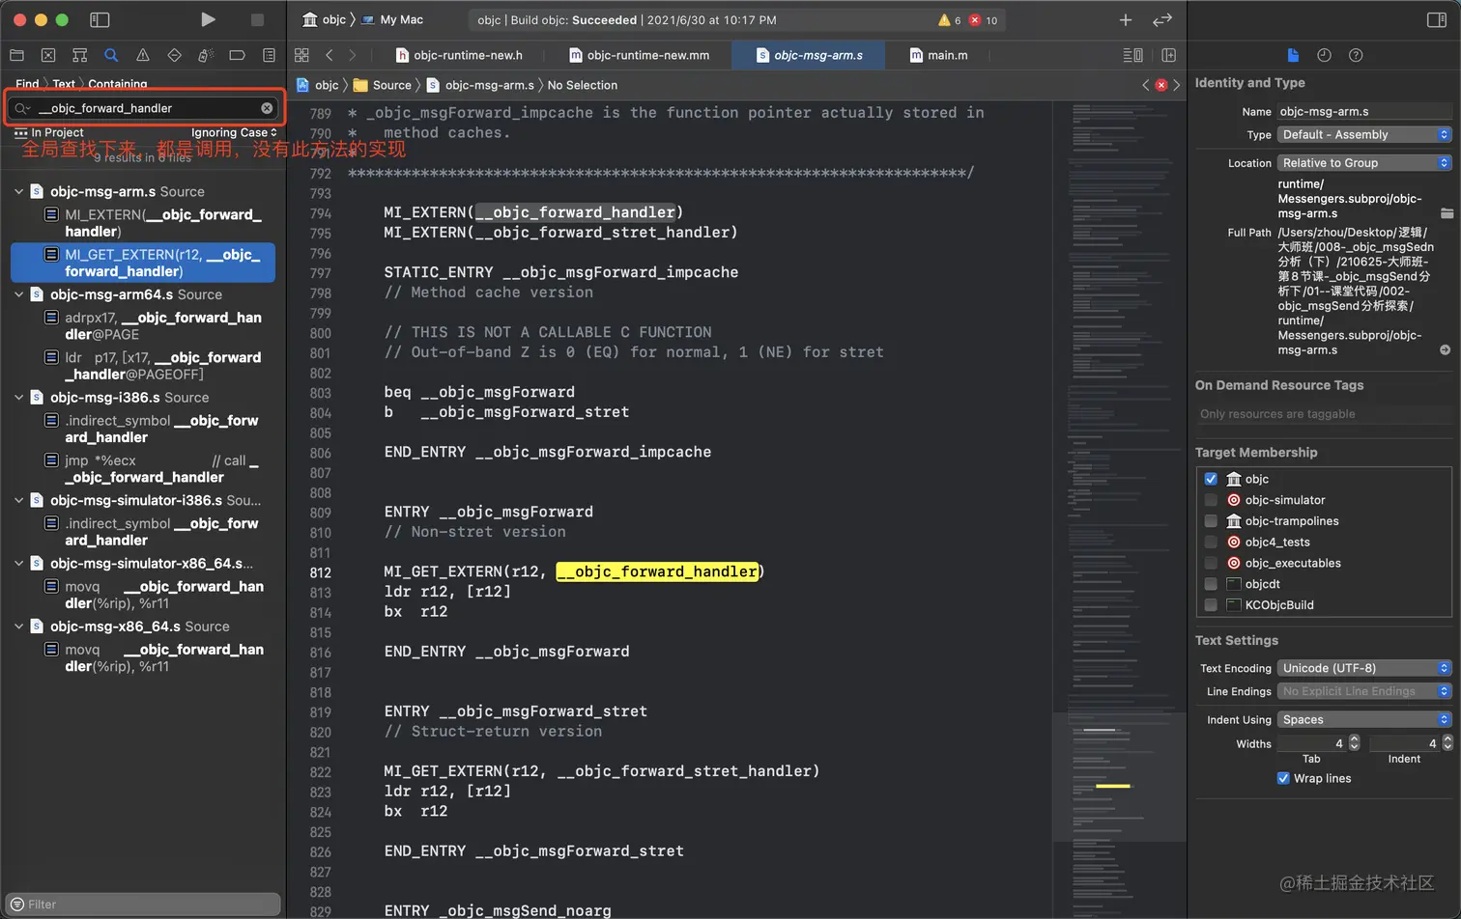The height and width of the screenshot is (919, 1461).
Task: Go back in editor history
Action: point(329,55)
